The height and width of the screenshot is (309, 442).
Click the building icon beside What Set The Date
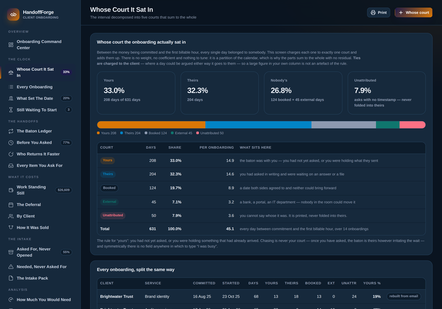(x=10, y=99)
